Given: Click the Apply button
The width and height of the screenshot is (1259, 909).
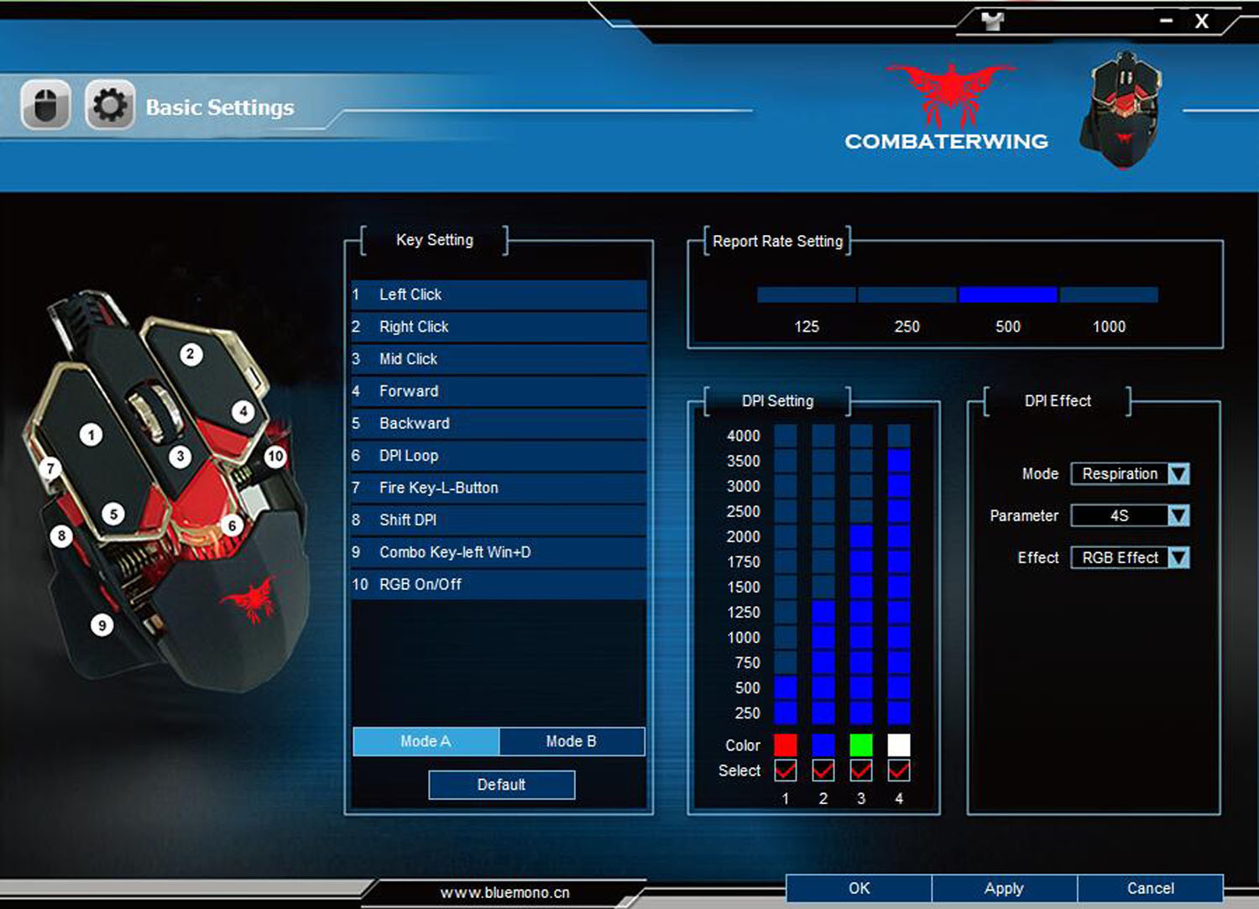Looking at the screenshot, I should [1004, 888].
